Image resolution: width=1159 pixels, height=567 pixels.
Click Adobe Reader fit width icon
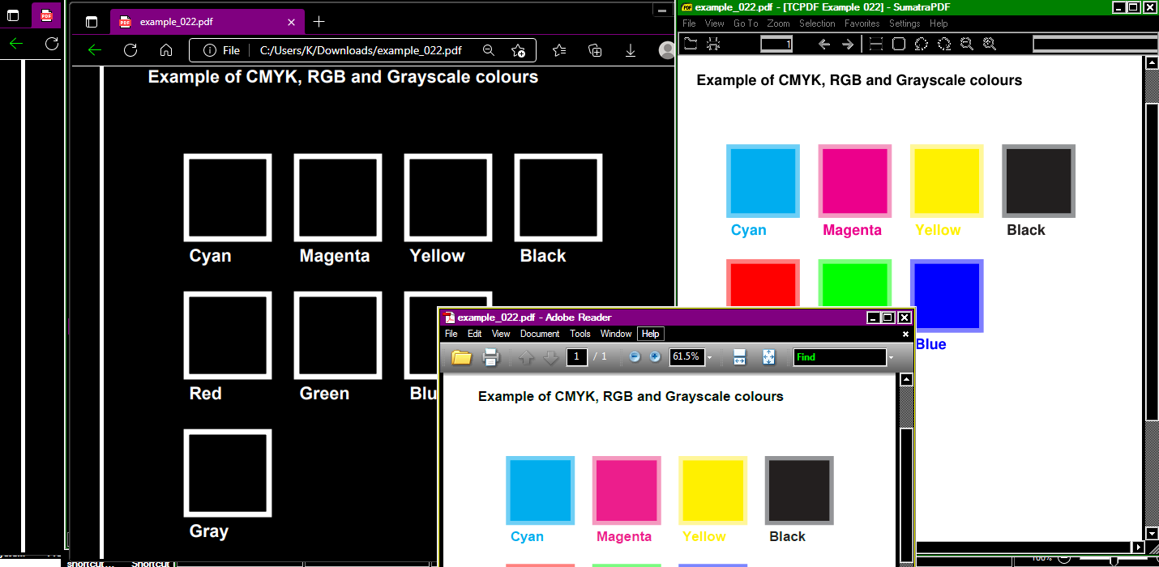739,357
